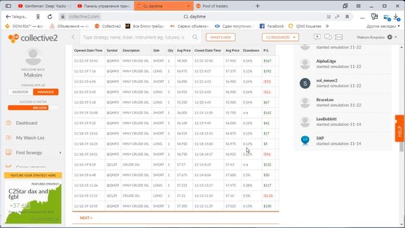Open the settings gear next to Maksim Kropotov

pyautogui.click(x=390, y=37)
